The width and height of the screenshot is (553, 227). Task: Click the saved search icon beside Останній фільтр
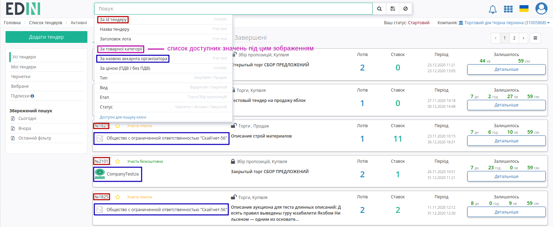point(12,138)
